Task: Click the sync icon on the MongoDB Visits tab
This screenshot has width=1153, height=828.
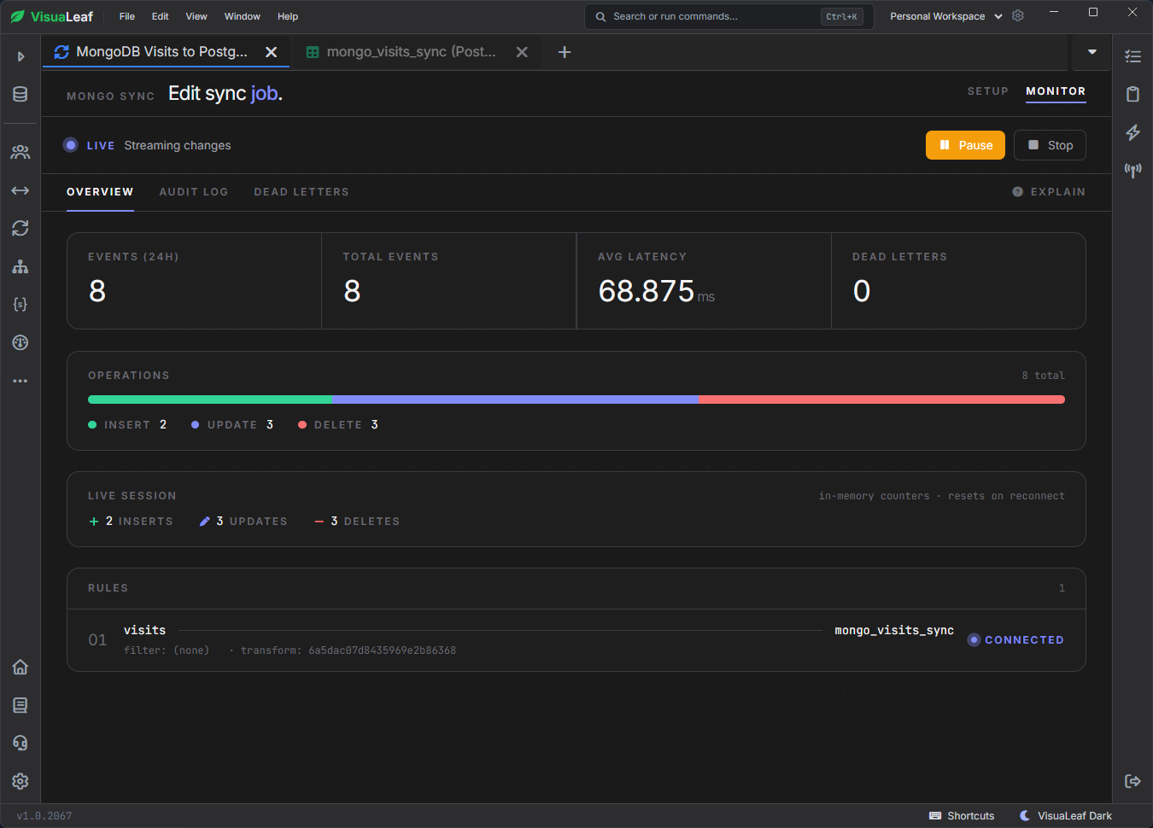Action: click(61, 52)
